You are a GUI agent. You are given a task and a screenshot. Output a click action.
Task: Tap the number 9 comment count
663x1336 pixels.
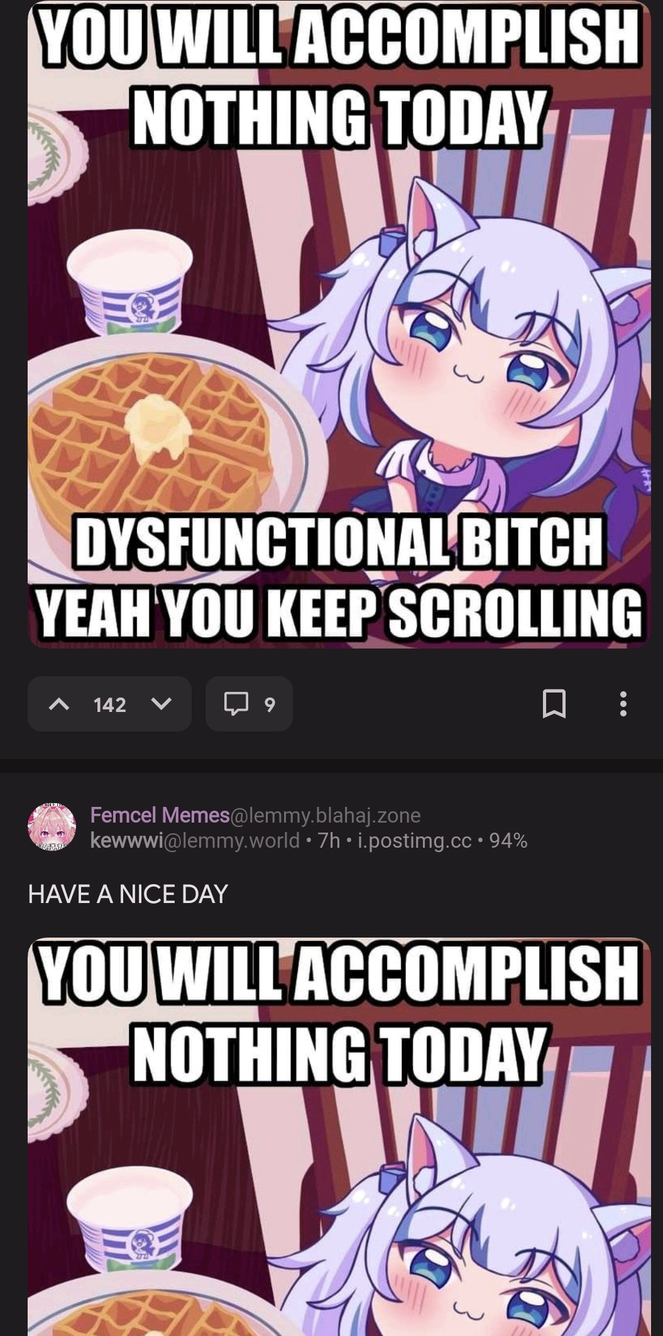(x=270, y=704)
